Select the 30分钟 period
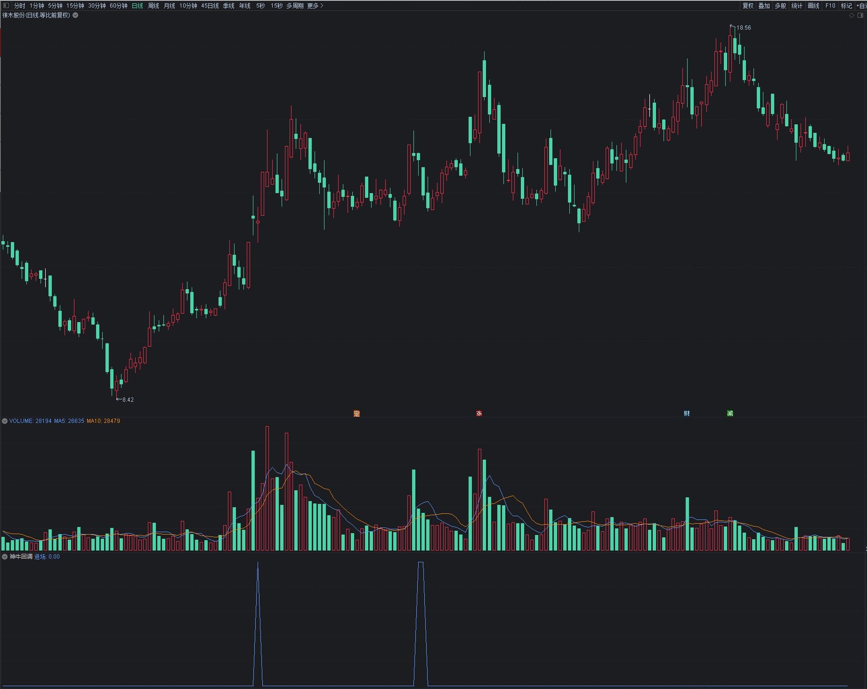Image resolution: width=867 pixels, height=689 pixels. [x=97, y=6]
